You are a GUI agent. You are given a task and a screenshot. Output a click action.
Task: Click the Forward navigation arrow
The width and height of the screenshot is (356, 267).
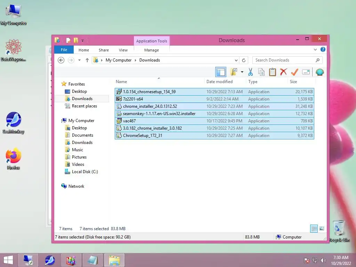click(x=71, y=60)
